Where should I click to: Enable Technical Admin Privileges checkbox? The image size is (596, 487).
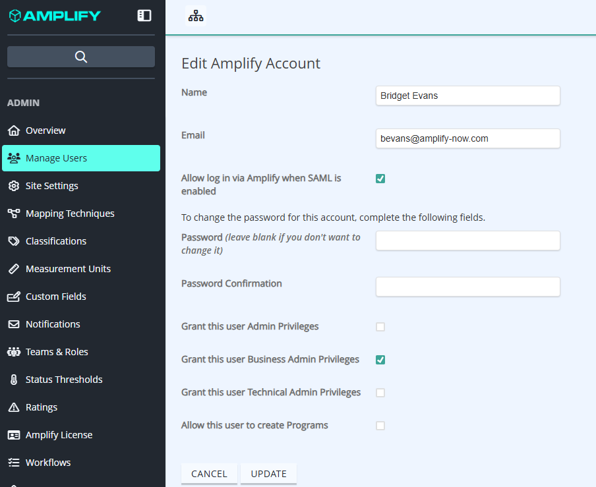click(x=380, y=393)
